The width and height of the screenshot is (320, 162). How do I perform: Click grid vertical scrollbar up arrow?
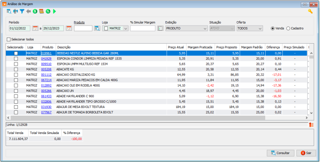click(311, 53)
